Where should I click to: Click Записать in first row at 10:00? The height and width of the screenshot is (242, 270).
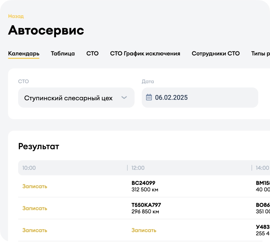point(35,186)
